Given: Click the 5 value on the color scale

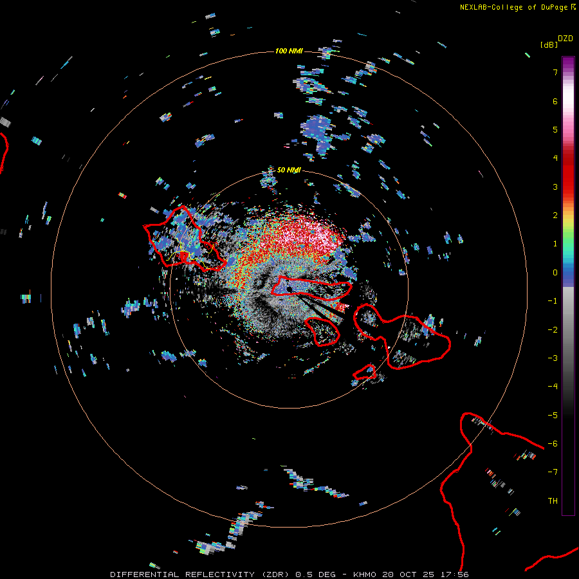Looking at the screenshot, I should coord(555,129).
